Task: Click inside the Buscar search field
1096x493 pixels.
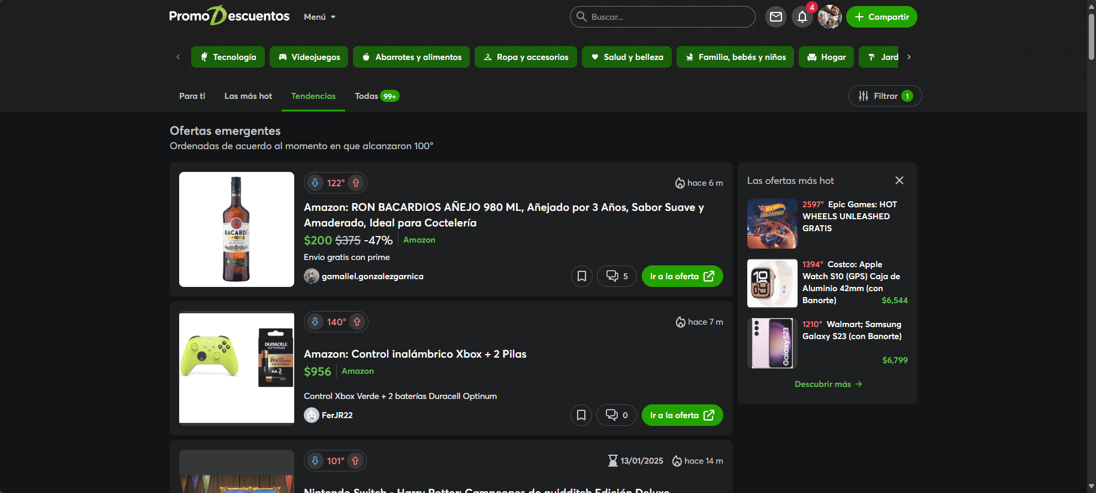Action: [663, 17]
